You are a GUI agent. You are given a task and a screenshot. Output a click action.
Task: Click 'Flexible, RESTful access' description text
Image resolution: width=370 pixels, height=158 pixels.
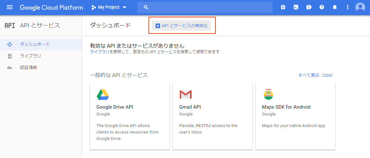208,129
